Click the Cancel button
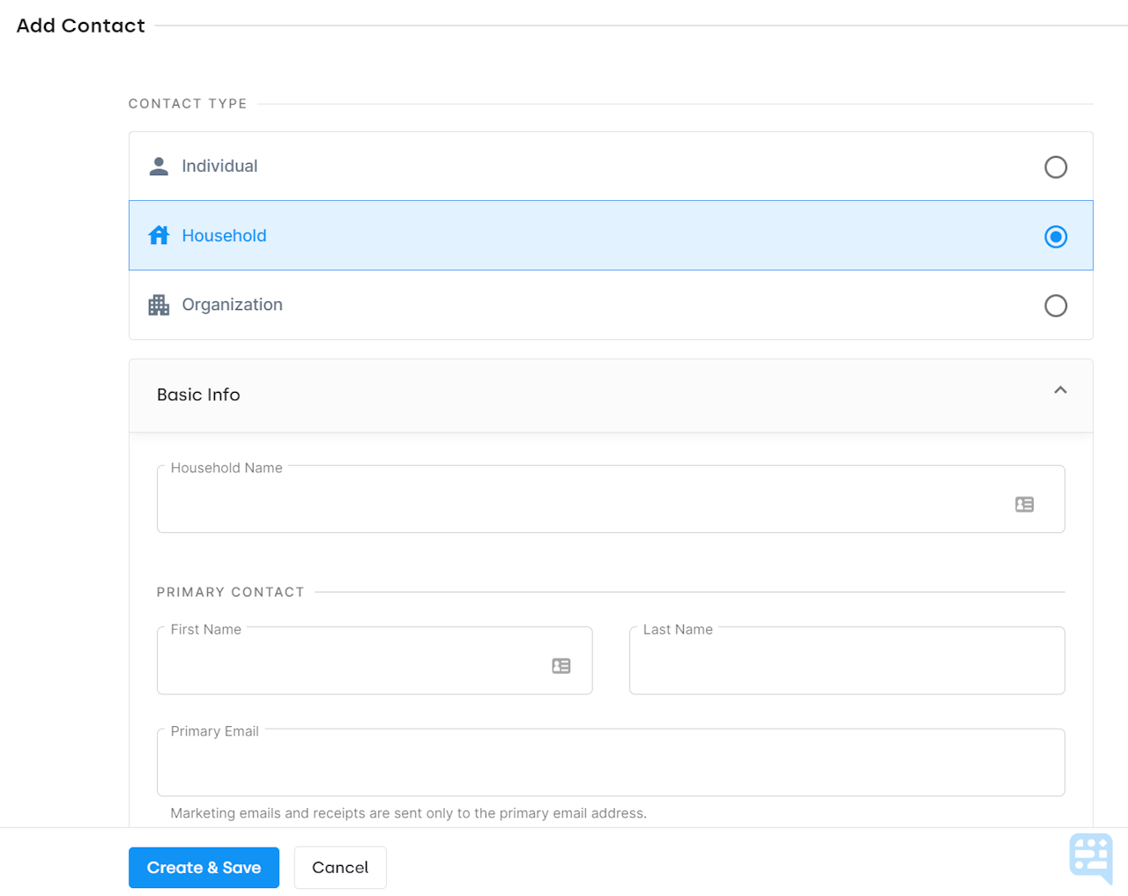 click(340, 868)
